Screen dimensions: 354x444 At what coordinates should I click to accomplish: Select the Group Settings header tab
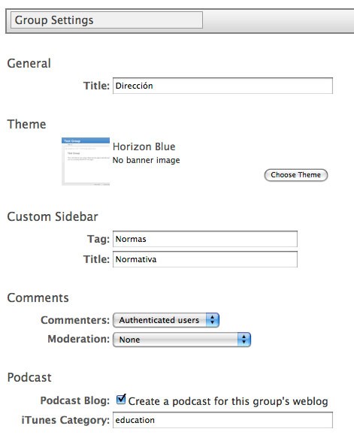[107, 20]
